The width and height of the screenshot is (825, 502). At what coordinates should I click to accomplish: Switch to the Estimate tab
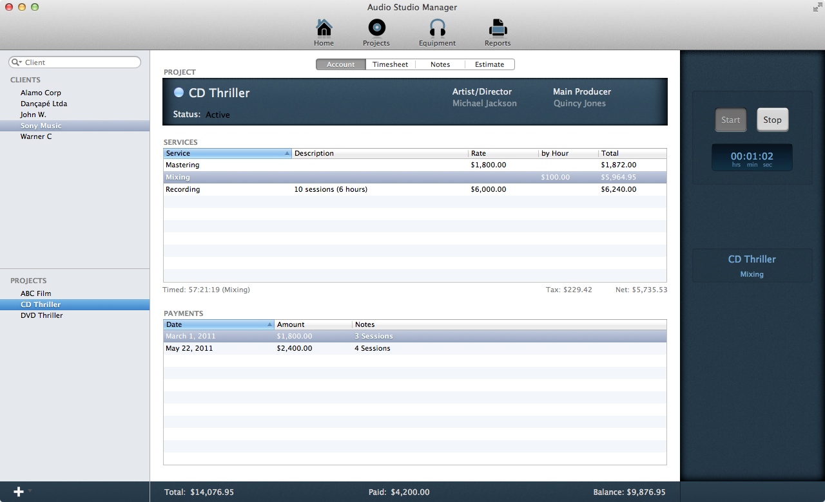pyautogui.click(x=489, y=64)
